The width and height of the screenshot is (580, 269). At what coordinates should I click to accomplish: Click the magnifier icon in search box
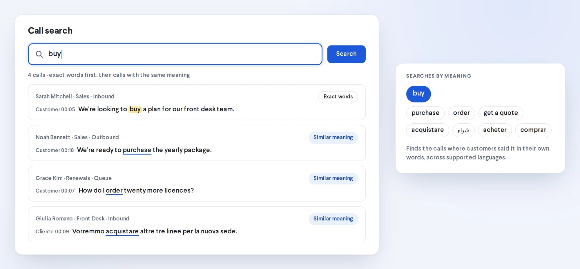pyautogui.click(x=39, y=54)
